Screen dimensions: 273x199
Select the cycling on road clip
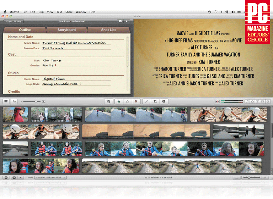136,114
